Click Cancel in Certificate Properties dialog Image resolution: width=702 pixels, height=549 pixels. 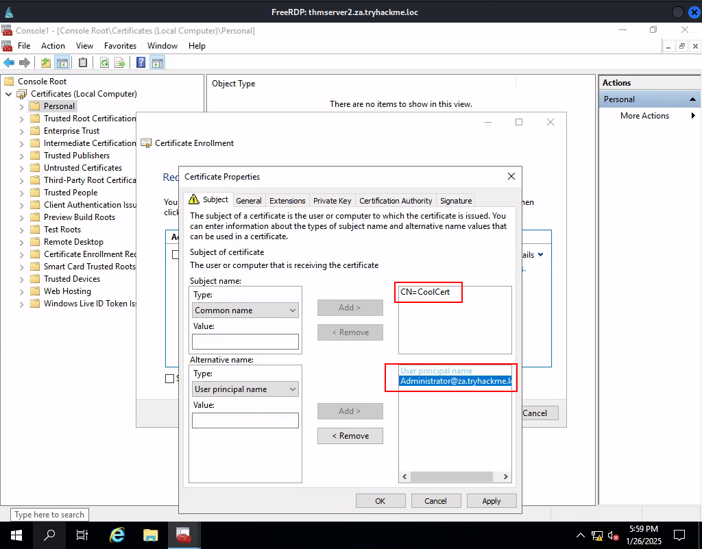435,500
